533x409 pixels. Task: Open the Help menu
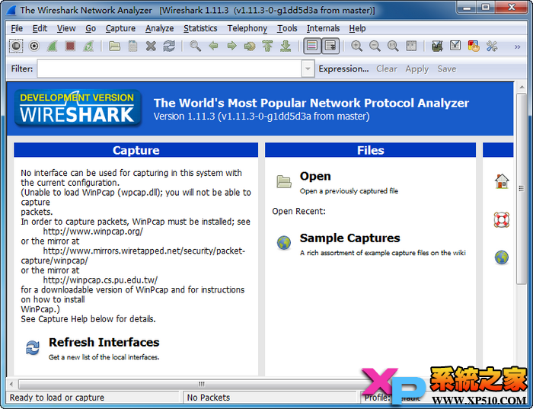[x=357, y=28]
